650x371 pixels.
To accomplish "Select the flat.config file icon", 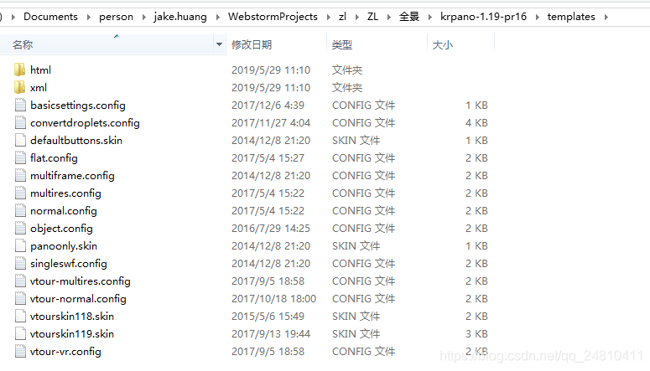I will pyautogui.click(x=20, y=157).
